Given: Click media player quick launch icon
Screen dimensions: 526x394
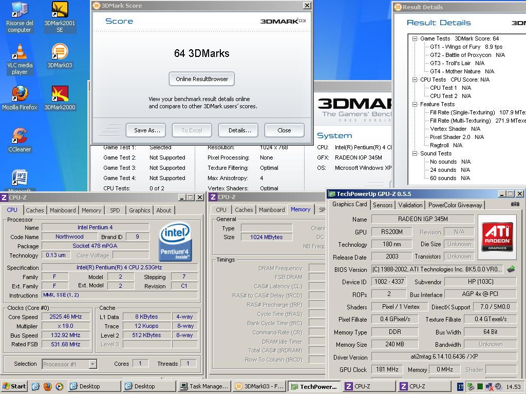Looking at the screenshot, I should point(59,386).
